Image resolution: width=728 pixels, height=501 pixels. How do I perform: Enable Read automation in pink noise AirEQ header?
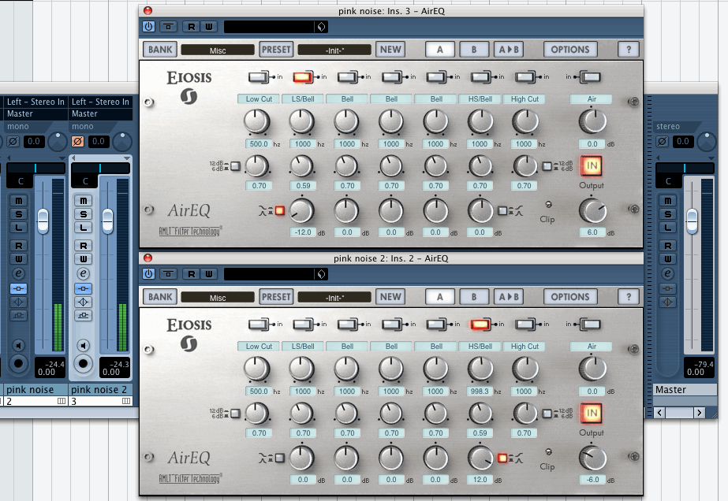[192, 27]
